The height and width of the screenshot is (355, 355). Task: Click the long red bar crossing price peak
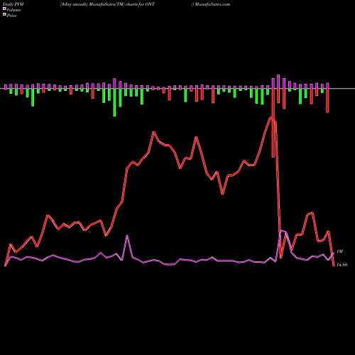pos(273,123)
